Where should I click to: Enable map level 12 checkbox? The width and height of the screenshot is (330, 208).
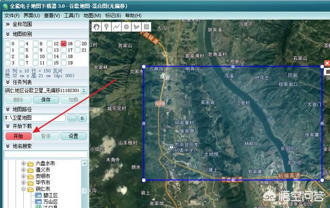(49, 44)
